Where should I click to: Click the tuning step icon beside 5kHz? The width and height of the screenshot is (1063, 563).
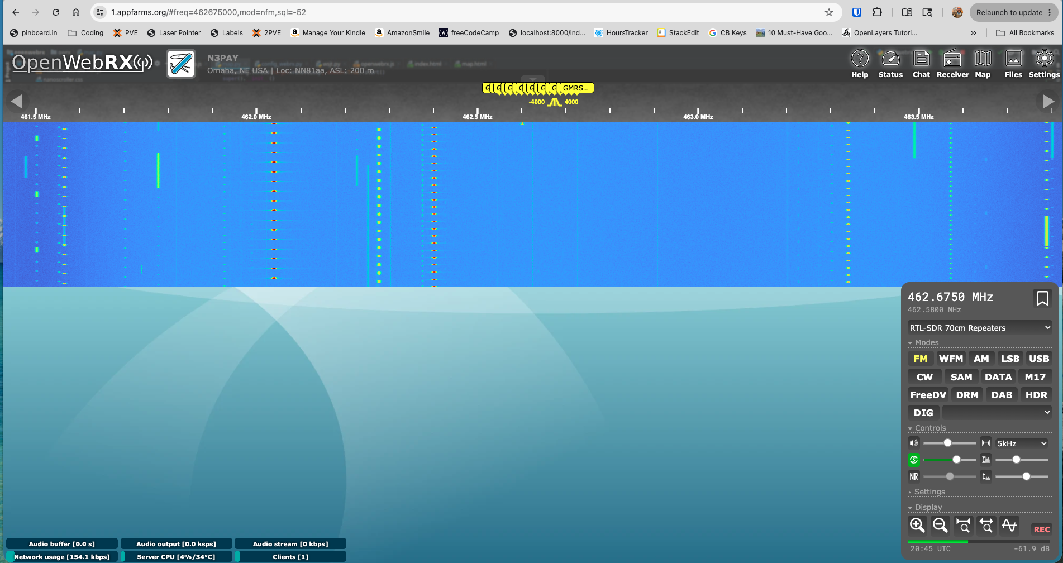pos(986,443)
